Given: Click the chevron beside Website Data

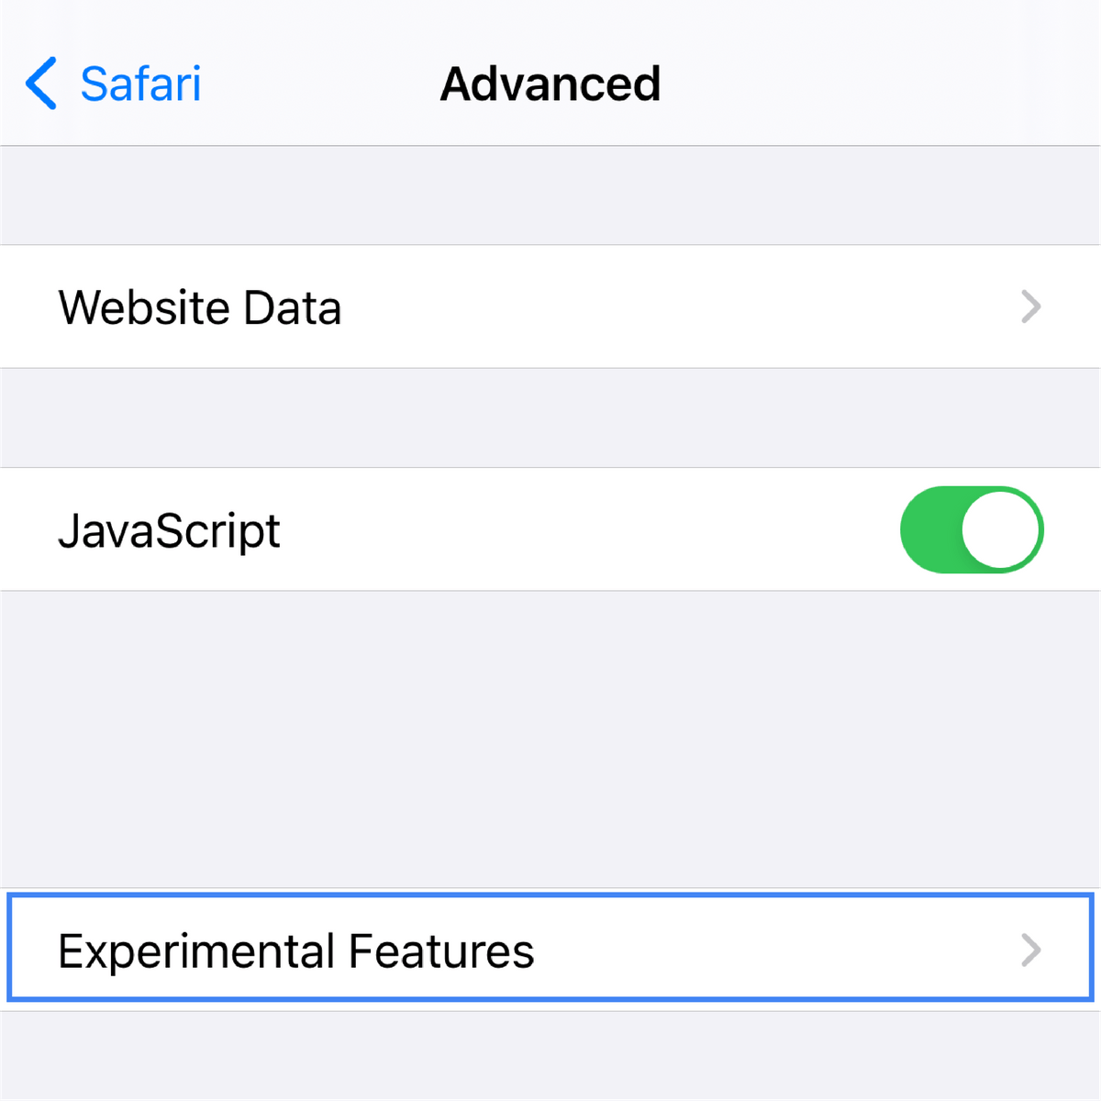Looking at the screenshot, I should (1031, 306).
